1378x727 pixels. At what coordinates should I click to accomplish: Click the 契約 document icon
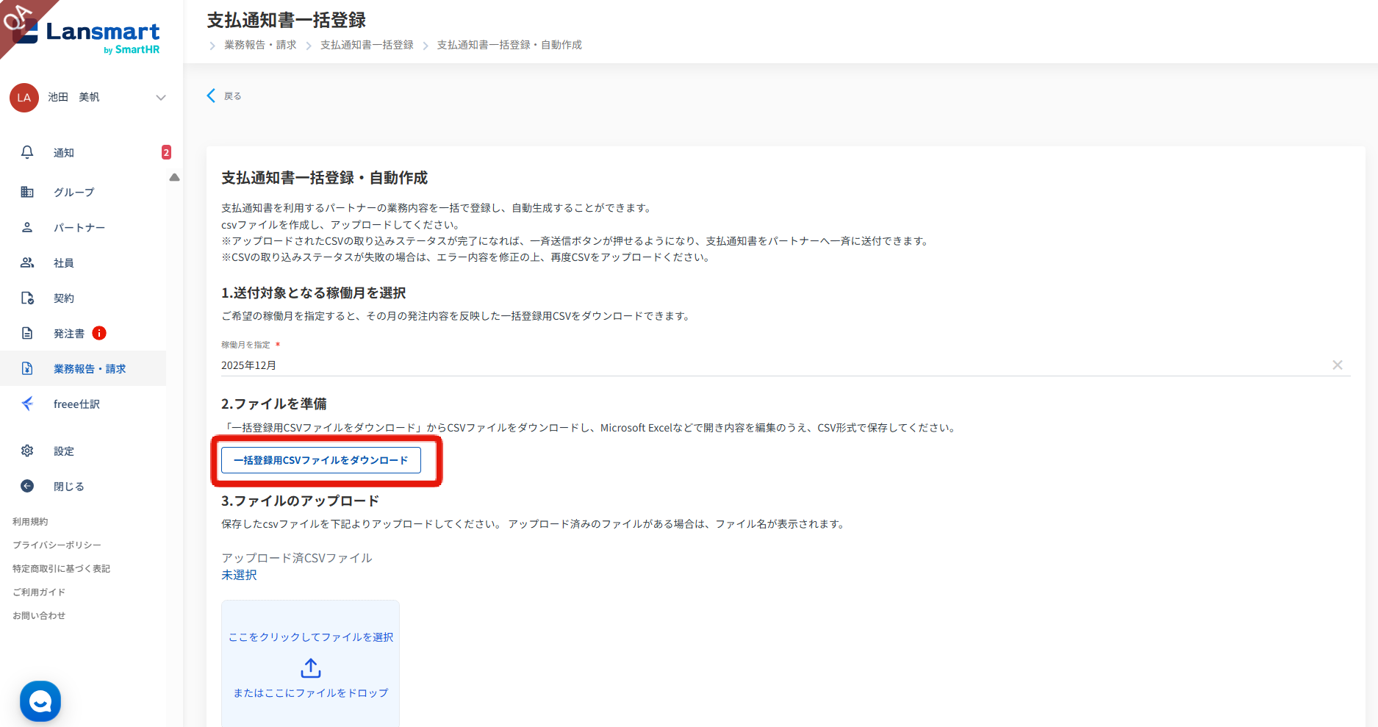click(x=27, y=298)
